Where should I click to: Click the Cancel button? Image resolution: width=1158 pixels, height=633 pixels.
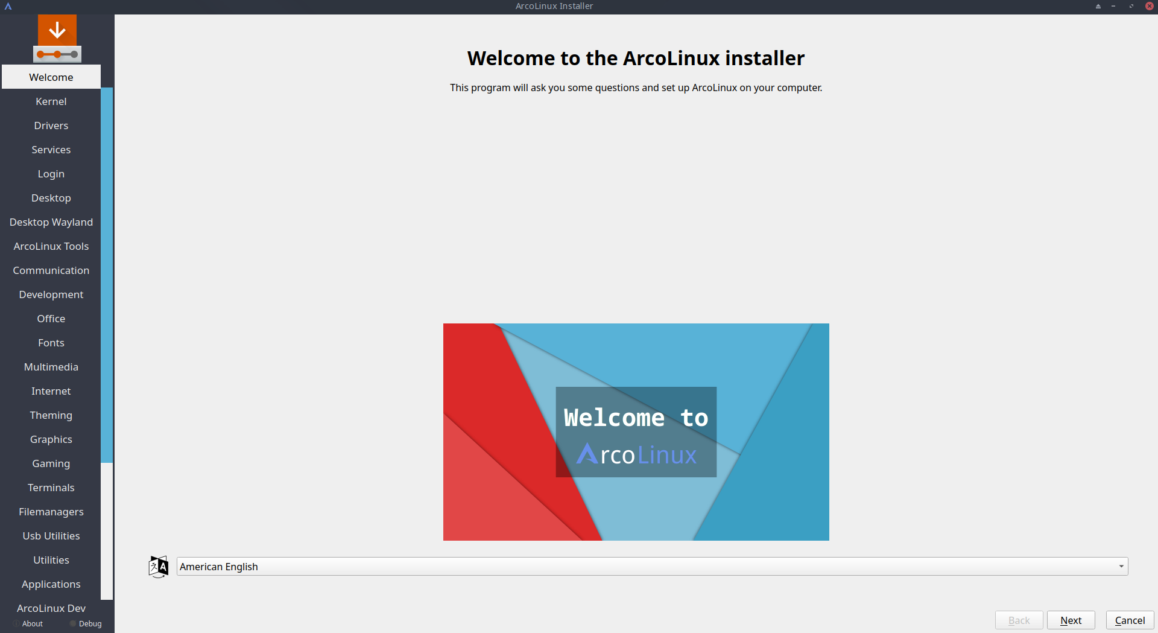click(x=1130, y=620)
